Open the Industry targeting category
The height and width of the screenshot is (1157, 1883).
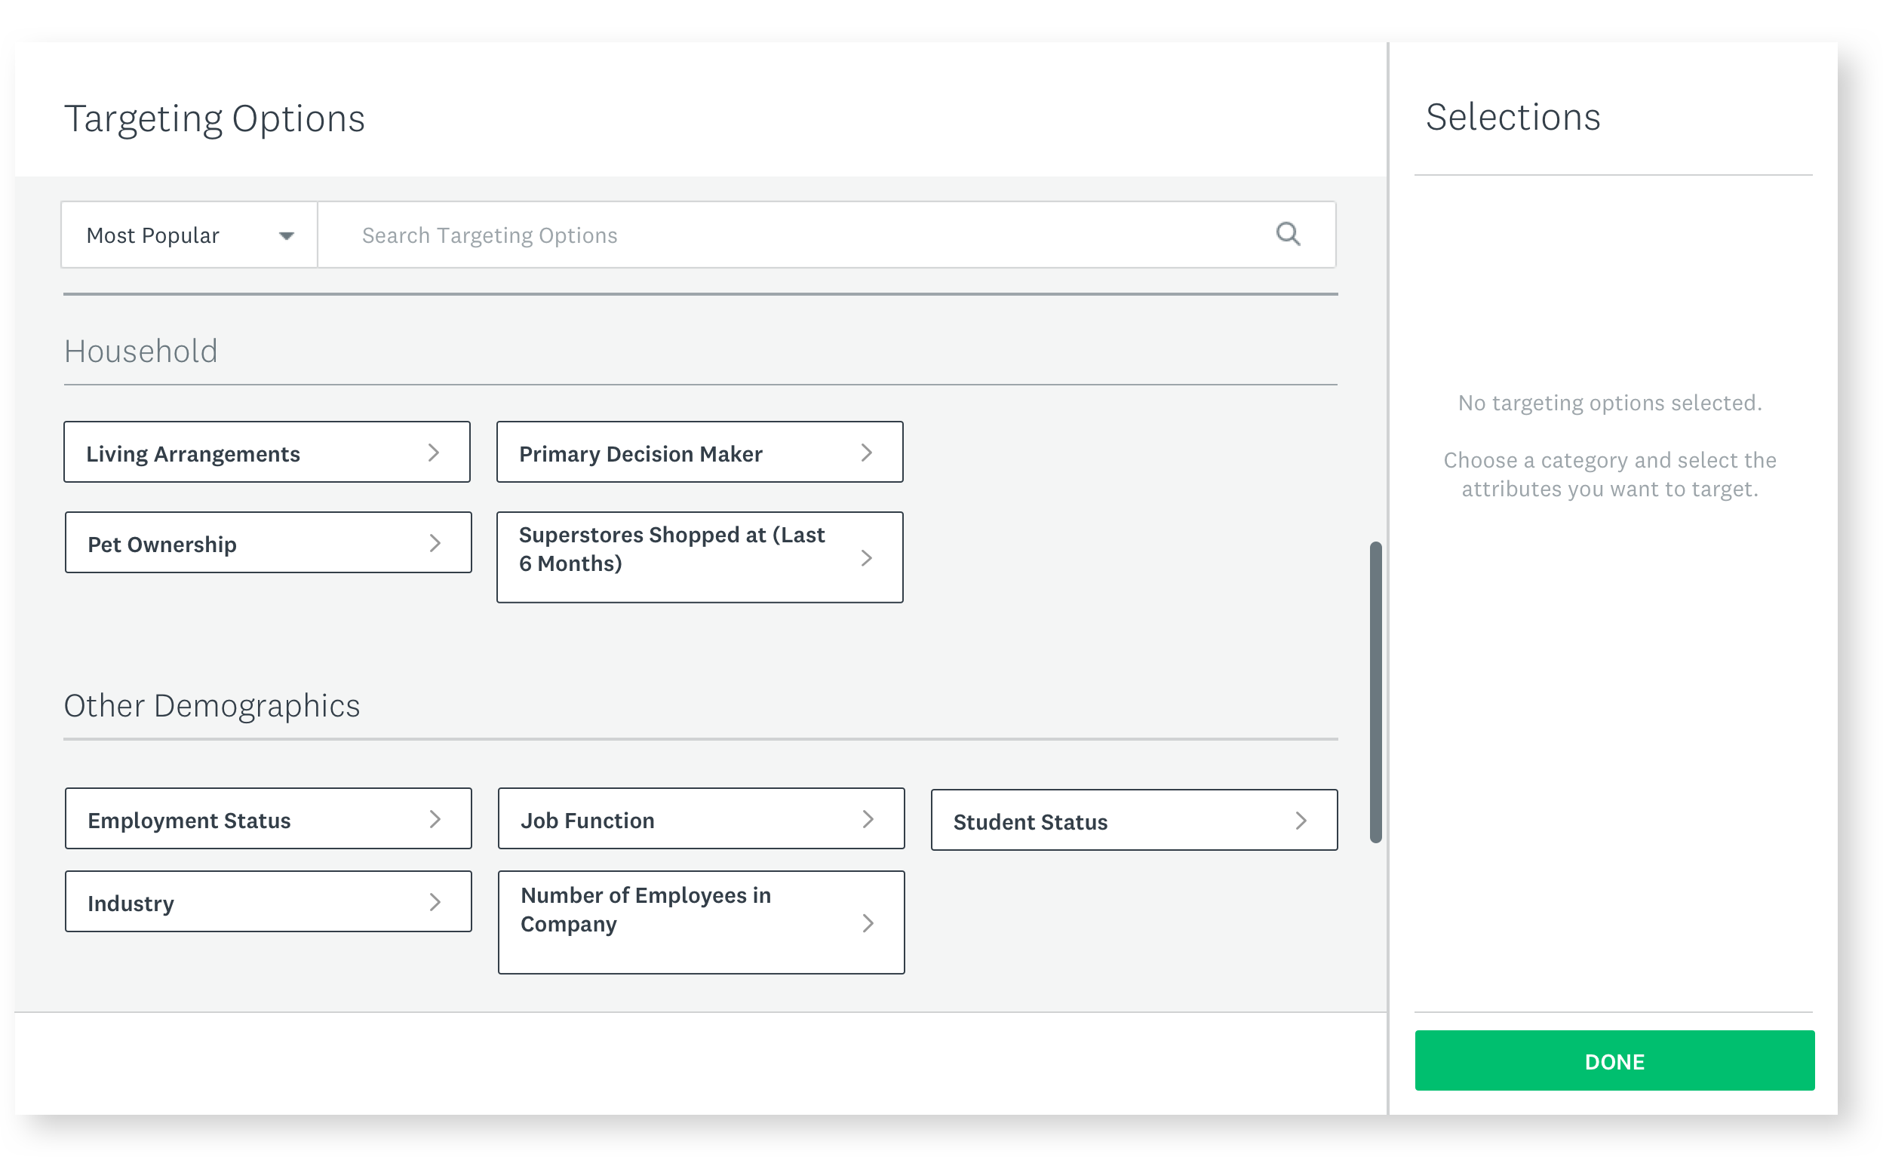pyautogui.click(x=267, y=901)
